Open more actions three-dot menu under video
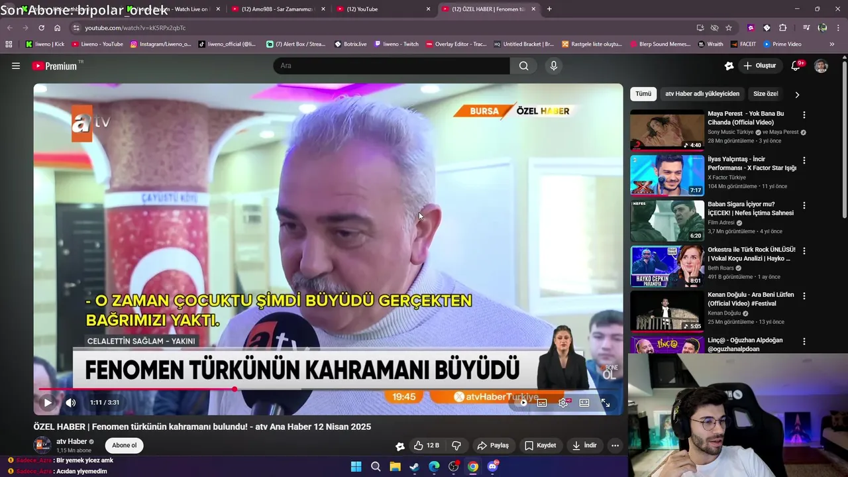Image resolution: width=848 pixels, height=477 pixels. (x=615, y=445)
